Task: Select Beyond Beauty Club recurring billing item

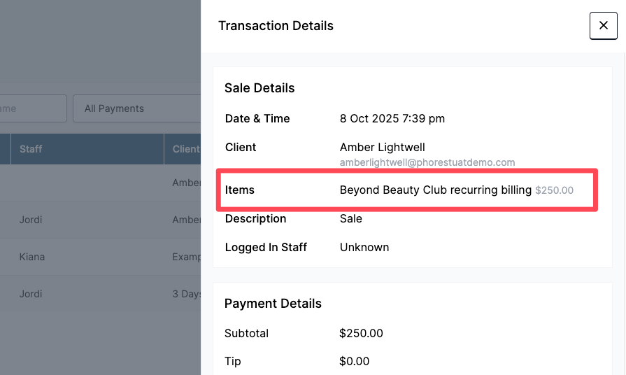Action: click(435, 190)
